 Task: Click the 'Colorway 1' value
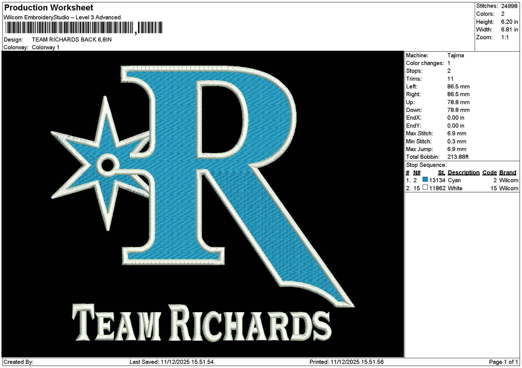click(46, 48)
